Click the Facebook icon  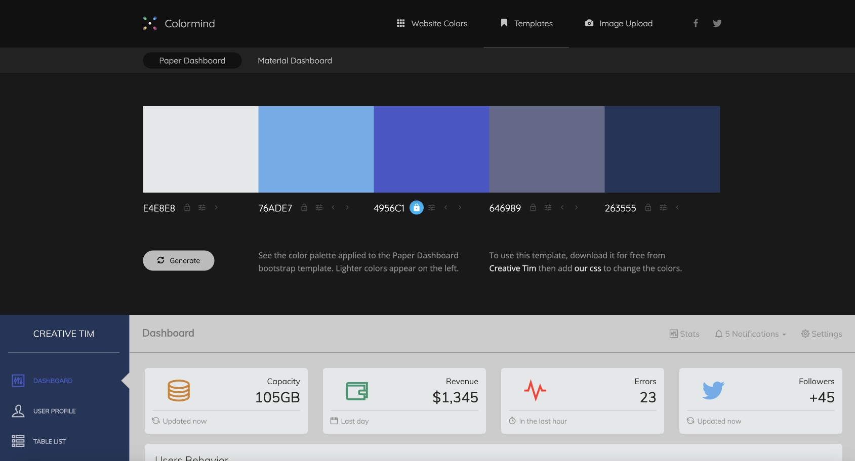[695, 23]
